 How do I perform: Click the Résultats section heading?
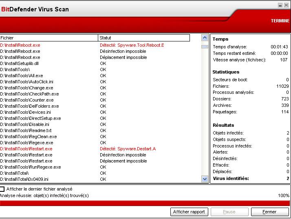pos(223,126)
